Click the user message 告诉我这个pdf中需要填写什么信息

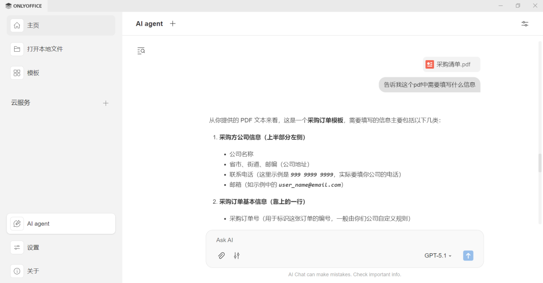[429, 85]
